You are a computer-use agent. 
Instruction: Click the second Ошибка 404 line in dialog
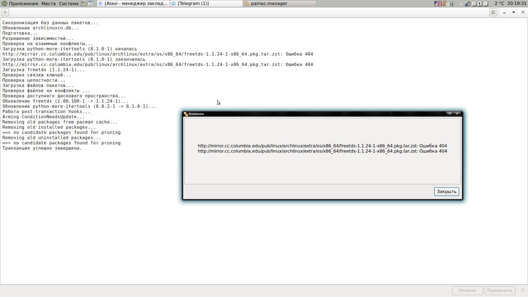click(x=322, y=151)
